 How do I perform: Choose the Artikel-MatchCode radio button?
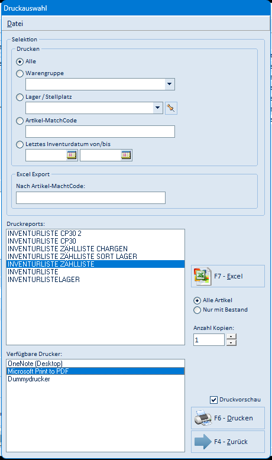pyautogui.click(x=20, y=121)
